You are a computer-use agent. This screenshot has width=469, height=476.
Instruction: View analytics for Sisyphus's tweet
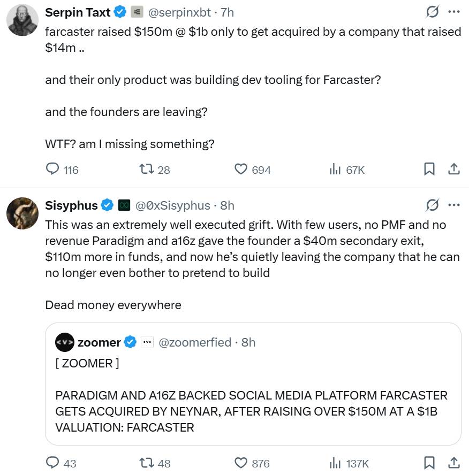(336, 463)
